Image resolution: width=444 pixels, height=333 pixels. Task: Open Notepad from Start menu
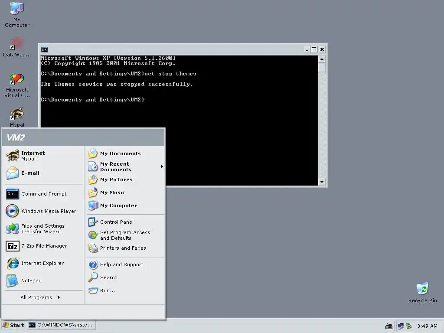(x=44, y=281)
